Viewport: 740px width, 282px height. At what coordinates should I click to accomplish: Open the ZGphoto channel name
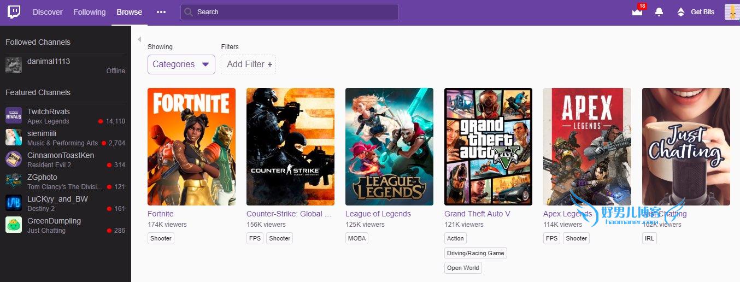tap(42, 177)
